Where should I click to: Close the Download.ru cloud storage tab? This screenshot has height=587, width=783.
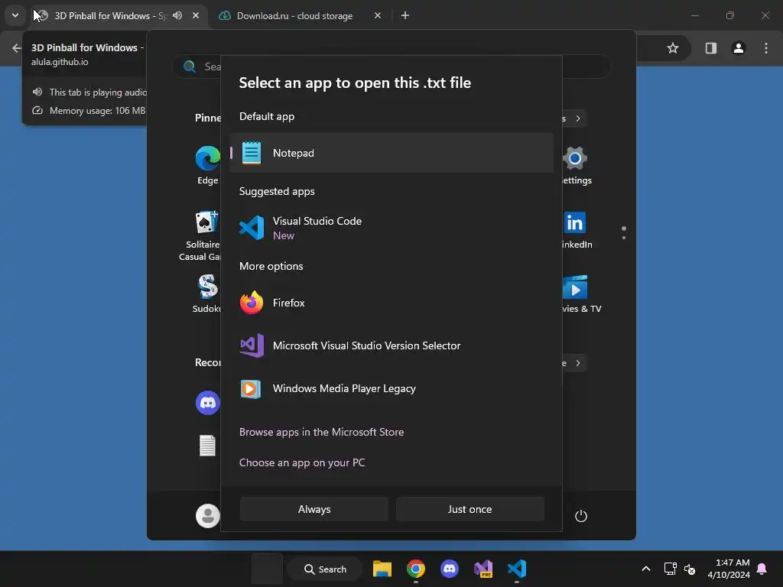tap(378, 15)
